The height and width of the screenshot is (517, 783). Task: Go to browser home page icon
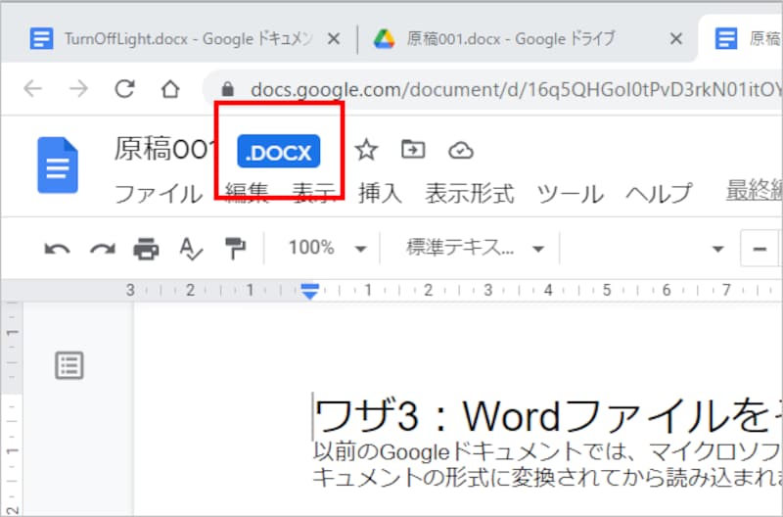click(170, 89)
